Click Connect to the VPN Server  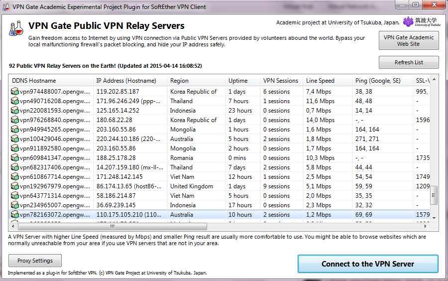(x=368, y=264)
